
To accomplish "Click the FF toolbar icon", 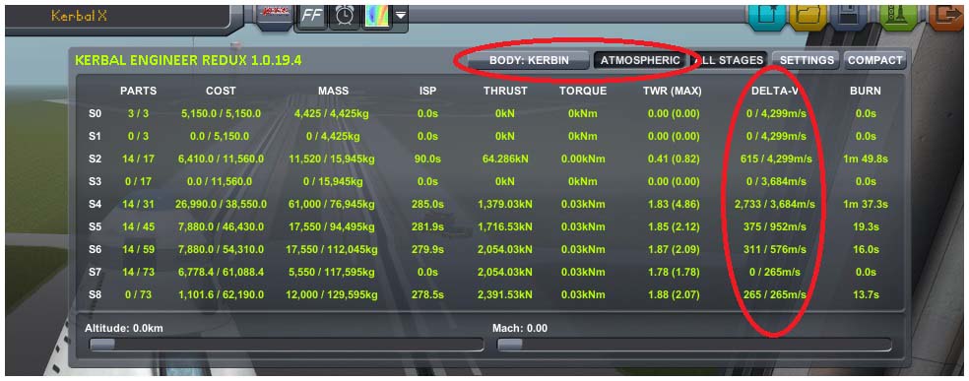I will click(313, 16).
